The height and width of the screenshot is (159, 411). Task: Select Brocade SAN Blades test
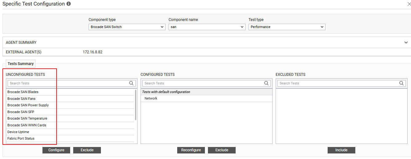[x=23, y=92]
